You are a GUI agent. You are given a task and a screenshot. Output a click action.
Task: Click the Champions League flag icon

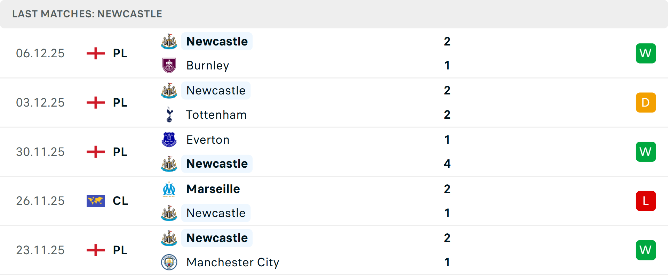click(x=96, y=201)
